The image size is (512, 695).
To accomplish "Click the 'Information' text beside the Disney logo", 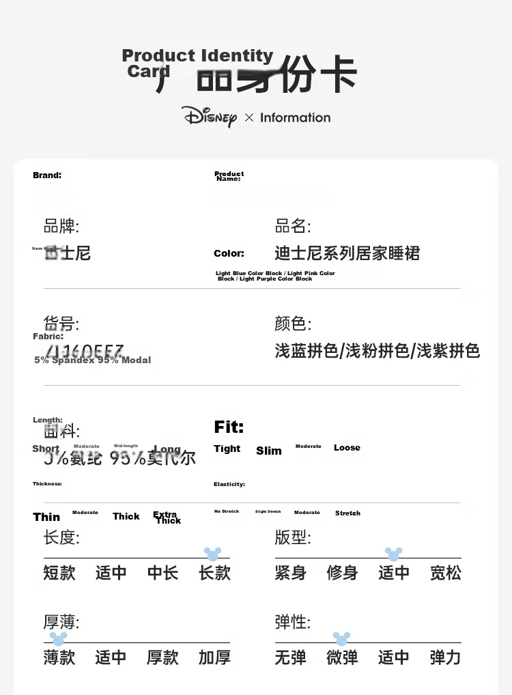I will click(295, 117).
